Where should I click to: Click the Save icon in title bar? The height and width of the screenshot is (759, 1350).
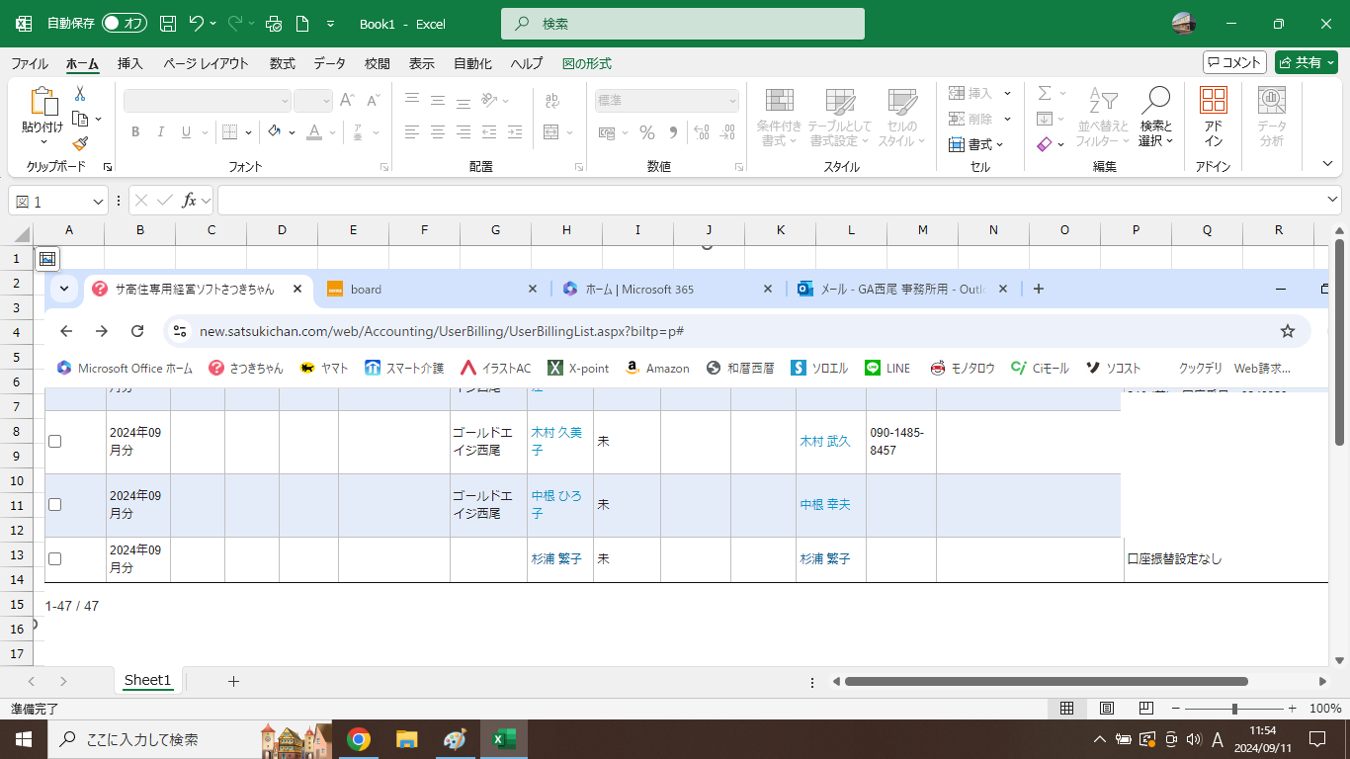tap(168, 23)
